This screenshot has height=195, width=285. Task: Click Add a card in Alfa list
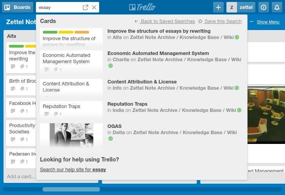(x=21, y=177)
